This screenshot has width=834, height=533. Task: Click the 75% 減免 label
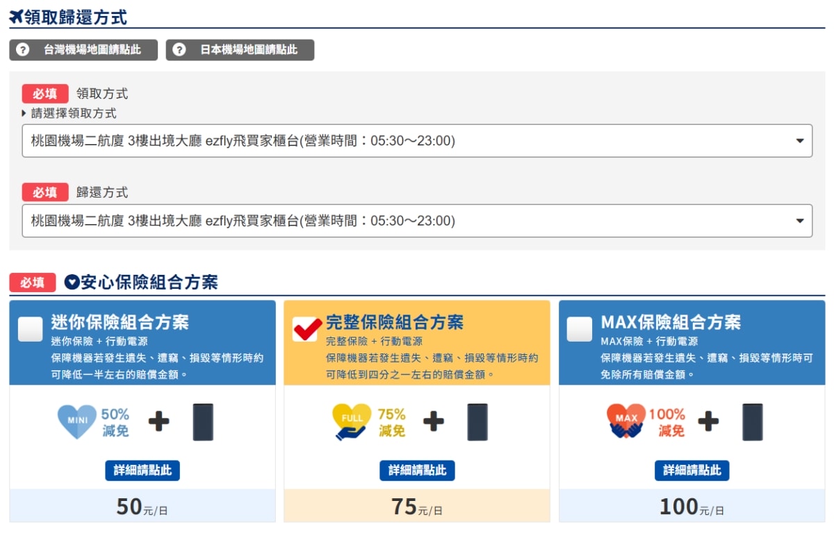click(x=392, y=422)
